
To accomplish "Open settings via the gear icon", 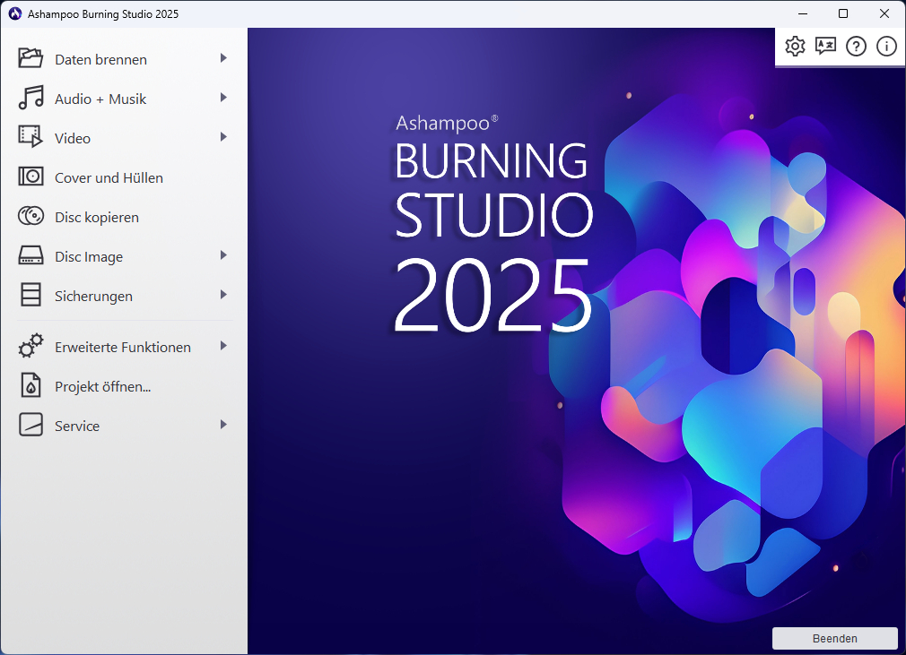I will [x=795, y=47].
